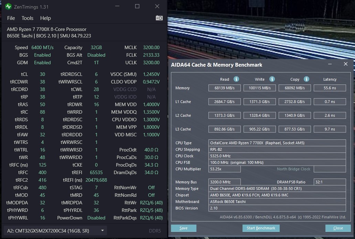Click the Close button in AIDA64
The image size is (355, 239).
point(338,228)
